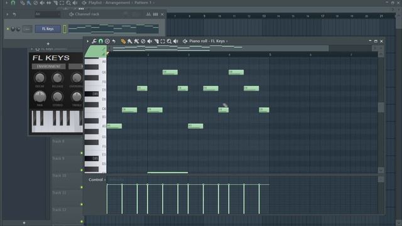Click the Piano roll speaker title icon
402x226 pixels.
click(x=185, y=41)
